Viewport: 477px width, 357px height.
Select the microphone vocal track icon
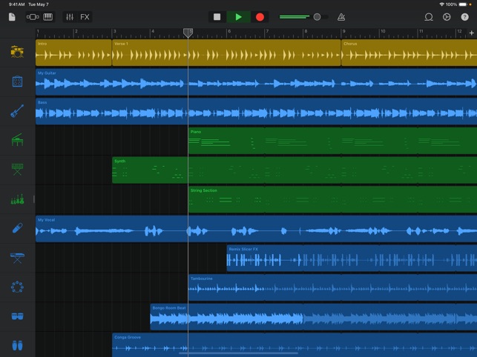(17, 229)
